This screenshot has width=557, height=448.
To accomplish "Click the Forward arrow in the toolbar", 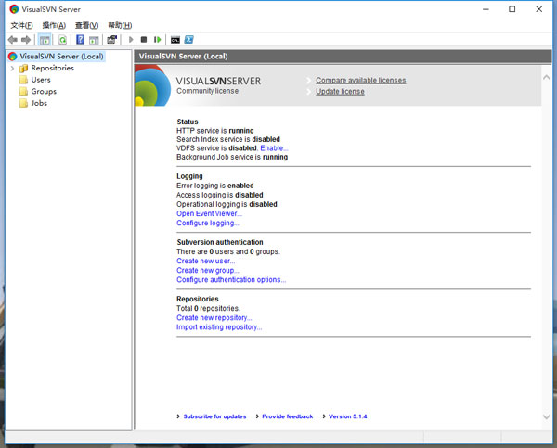I will 26,40.
